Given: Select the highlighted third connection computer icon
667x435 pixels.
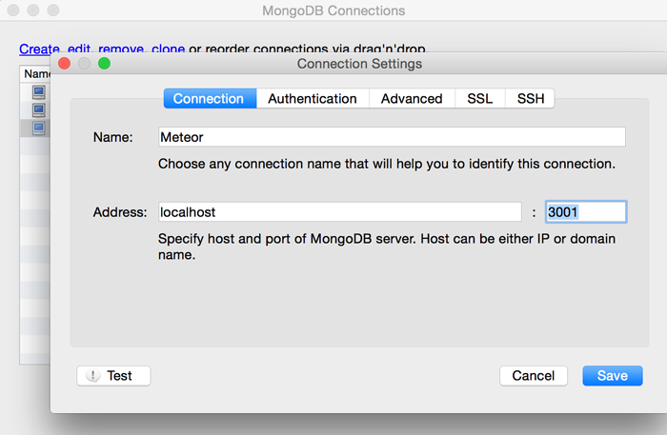Looking at the screenshot, I should [x=39, y=128].
